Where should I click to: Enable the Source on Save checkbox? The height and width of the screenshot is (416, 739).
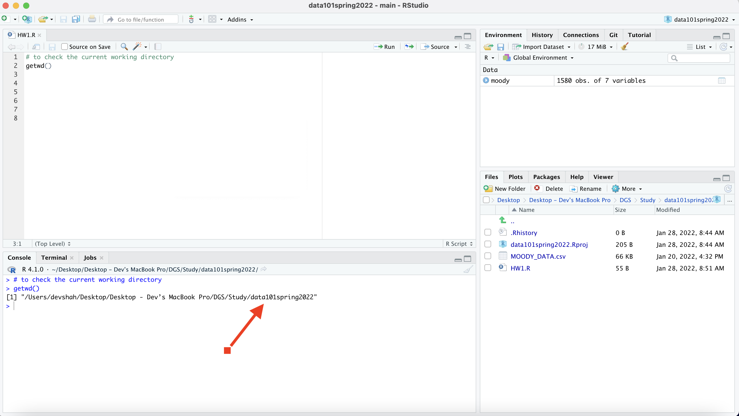coord(65,47)
